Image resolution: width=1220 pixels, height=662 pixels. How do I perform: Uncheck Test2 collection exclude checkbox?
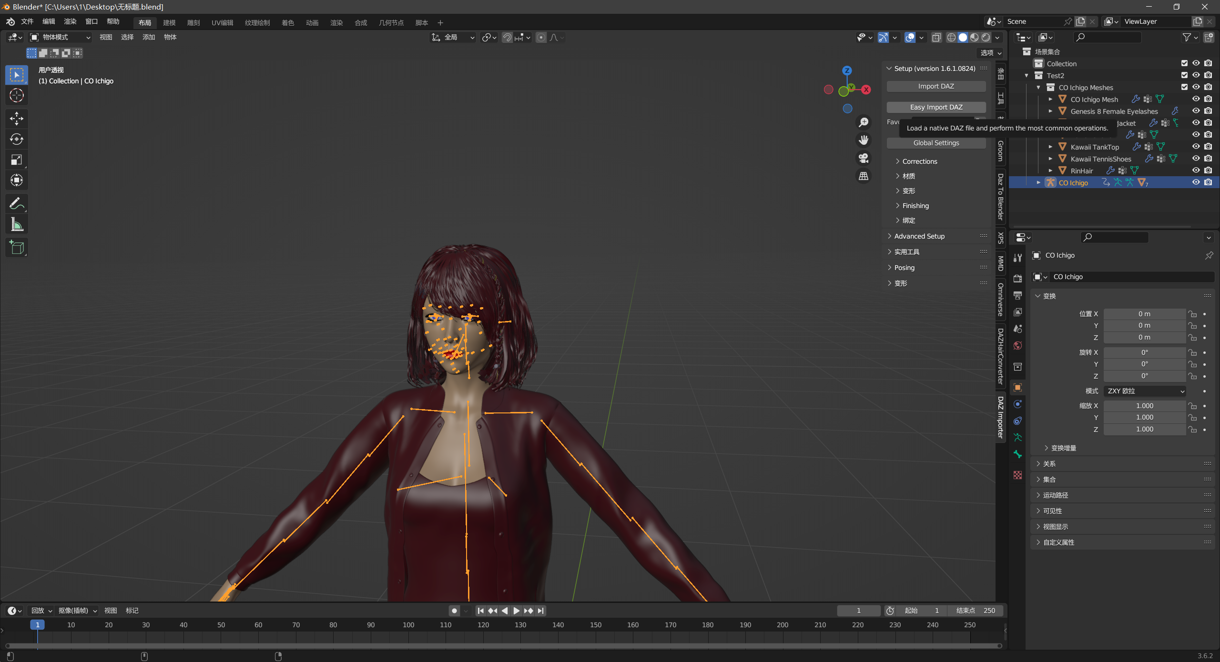click(1184, 75)
